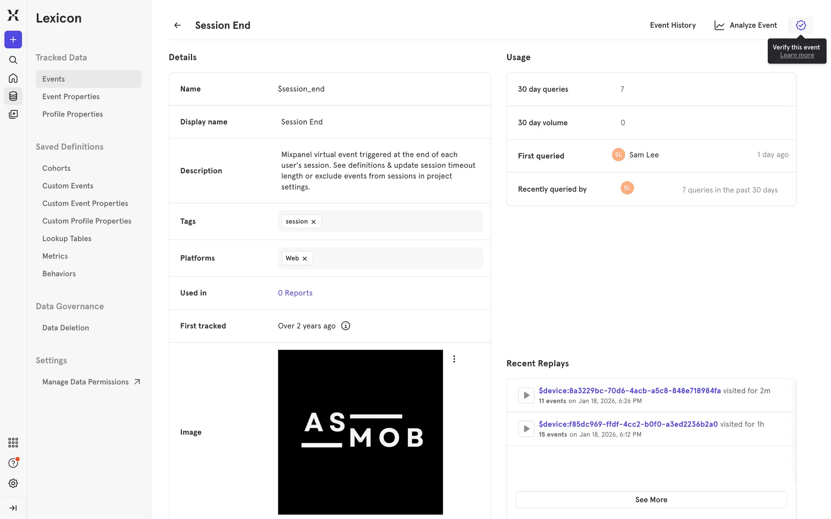Click the 0 Reports link
The height and width of the screenshot is (519, 831).
point(295,293)
